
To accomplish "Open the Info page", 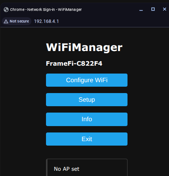I will point(87,119).
